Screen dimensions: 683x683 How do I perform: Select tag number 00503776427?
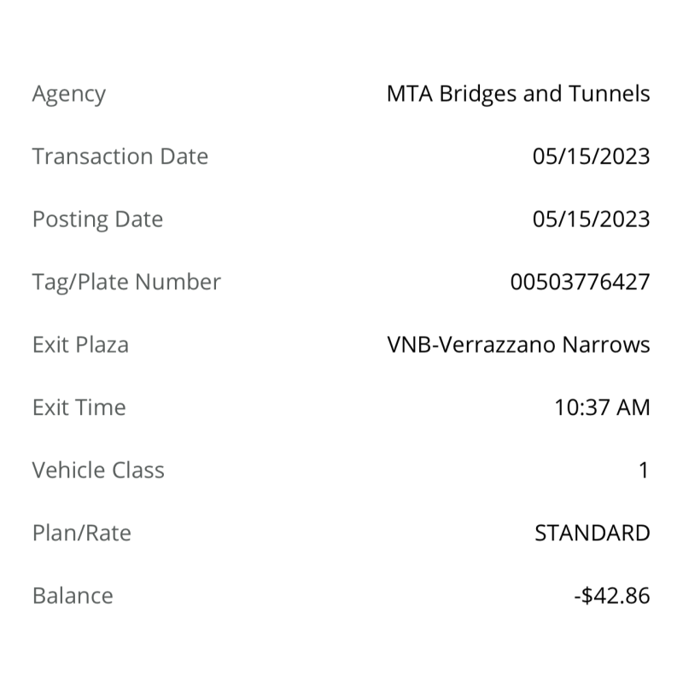click(x=581, y=282)
